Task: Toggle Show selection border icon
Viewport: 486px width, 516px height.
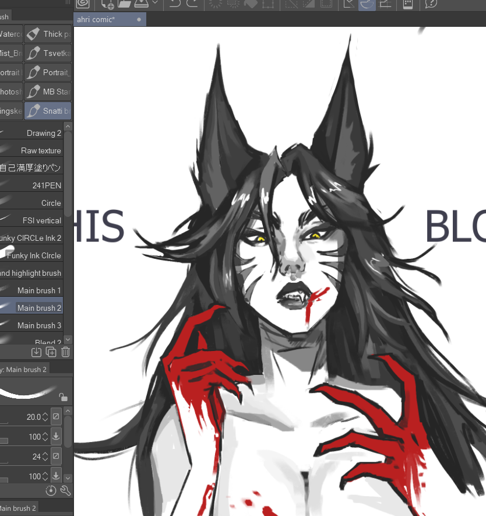Action: pyautogui.click(x=326, y=3)
